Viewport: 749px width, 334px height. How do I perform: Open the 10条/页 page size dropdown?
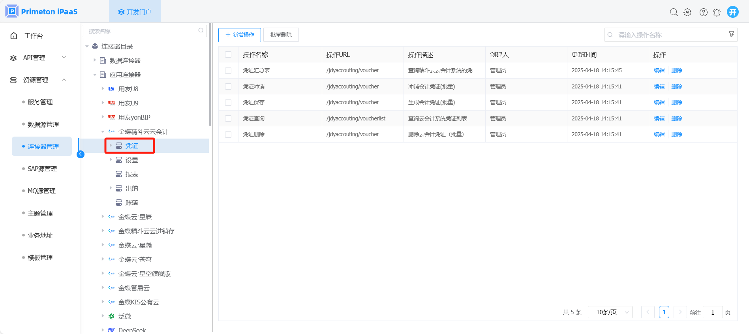coord(610,312)
